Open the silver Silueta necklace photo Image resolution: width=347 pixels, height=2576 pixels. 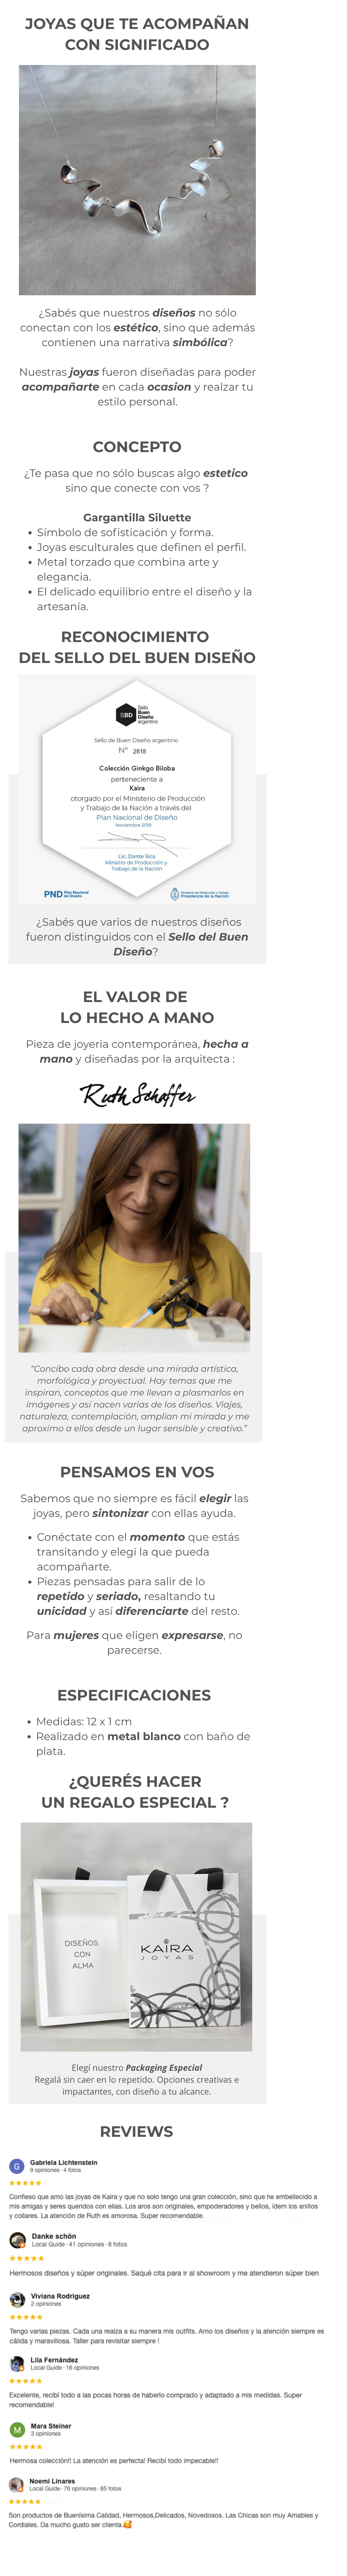(138, 180)
